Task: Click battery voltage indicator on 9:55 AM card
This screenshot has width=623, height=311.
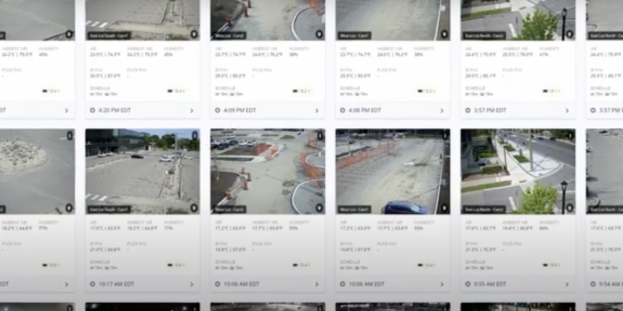Action: 552,265
